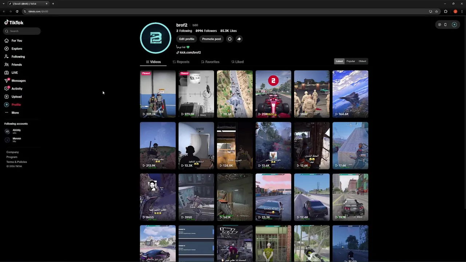Click the coin circle icon top right
This screenshot has height=262, width=466.
click(439, 25)
